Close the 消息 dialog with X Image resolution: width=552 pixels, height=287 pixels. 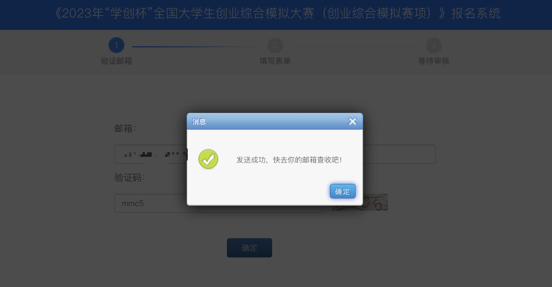[x=353, y=121]
